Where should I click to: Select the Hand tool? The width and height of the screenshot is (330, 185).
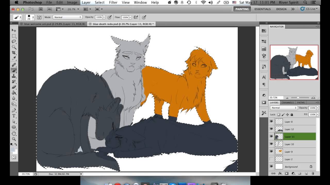click(14, 133)
